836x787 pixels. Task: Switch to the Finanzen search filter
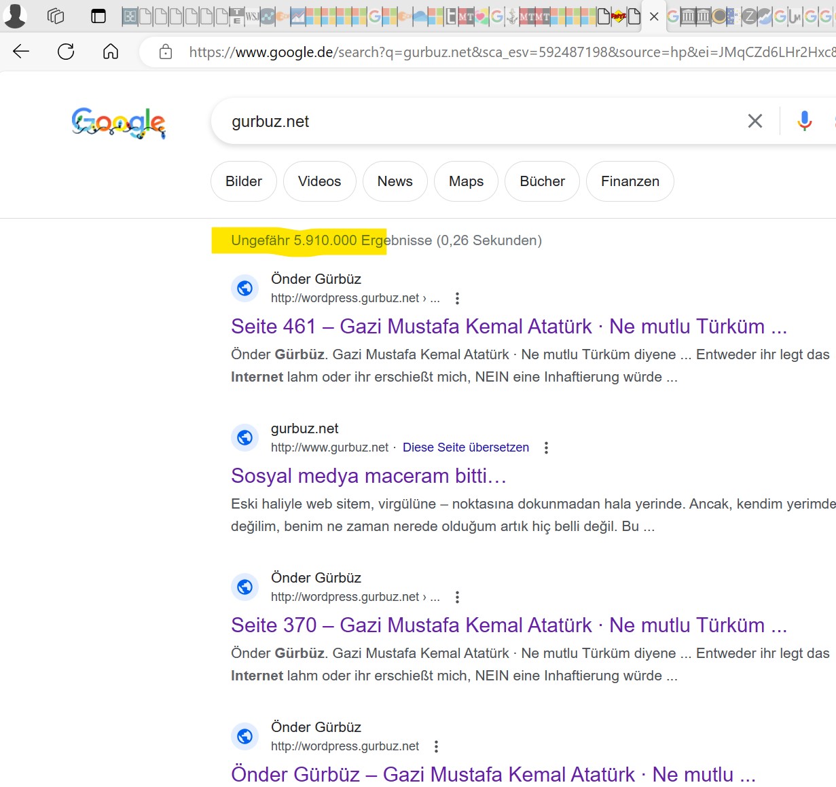click(x=630, y=181)
